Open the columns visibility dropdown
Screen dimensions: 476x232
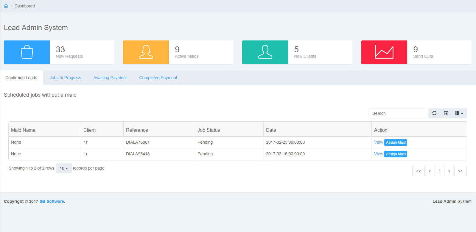coord(459,113)
